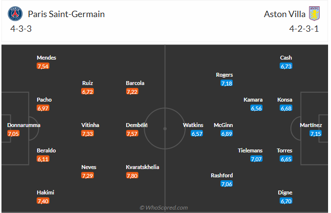Select Tielemans' 7,07 rating badge
The height and width of the screenshot is (213, 331).
[256, 159]
